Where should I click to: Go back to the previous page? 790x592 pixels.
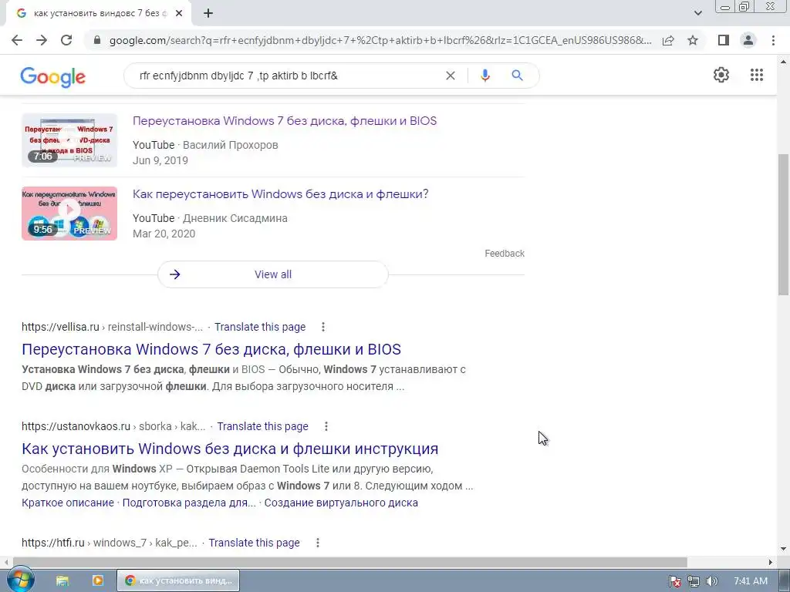(x=17, y=40)
